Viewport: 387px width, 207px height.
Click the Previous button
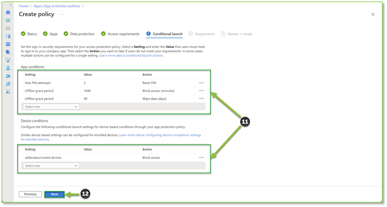point(30,194)
